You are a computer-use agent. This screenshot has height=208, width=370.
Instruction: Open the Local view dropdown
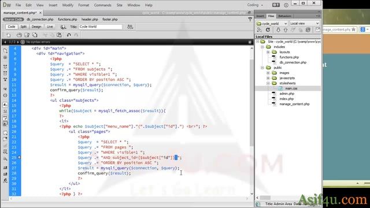pyautogui.click(x=305, y=23)
